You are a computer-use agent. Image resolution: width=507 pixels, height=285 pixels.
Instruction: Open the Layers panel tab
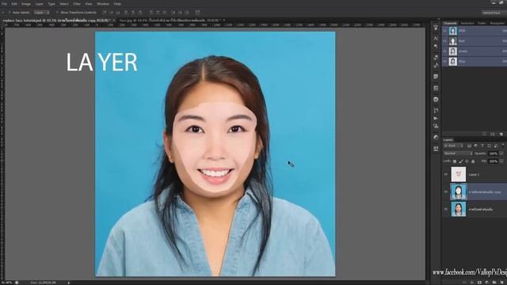pyautogui.click(x=448, y=140)
